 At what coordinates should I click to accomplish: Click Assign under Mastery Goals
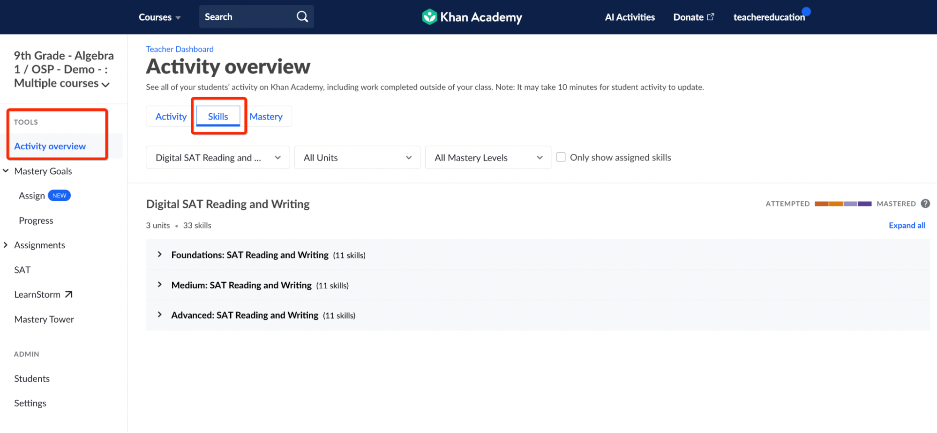click(x=32, y=196)
